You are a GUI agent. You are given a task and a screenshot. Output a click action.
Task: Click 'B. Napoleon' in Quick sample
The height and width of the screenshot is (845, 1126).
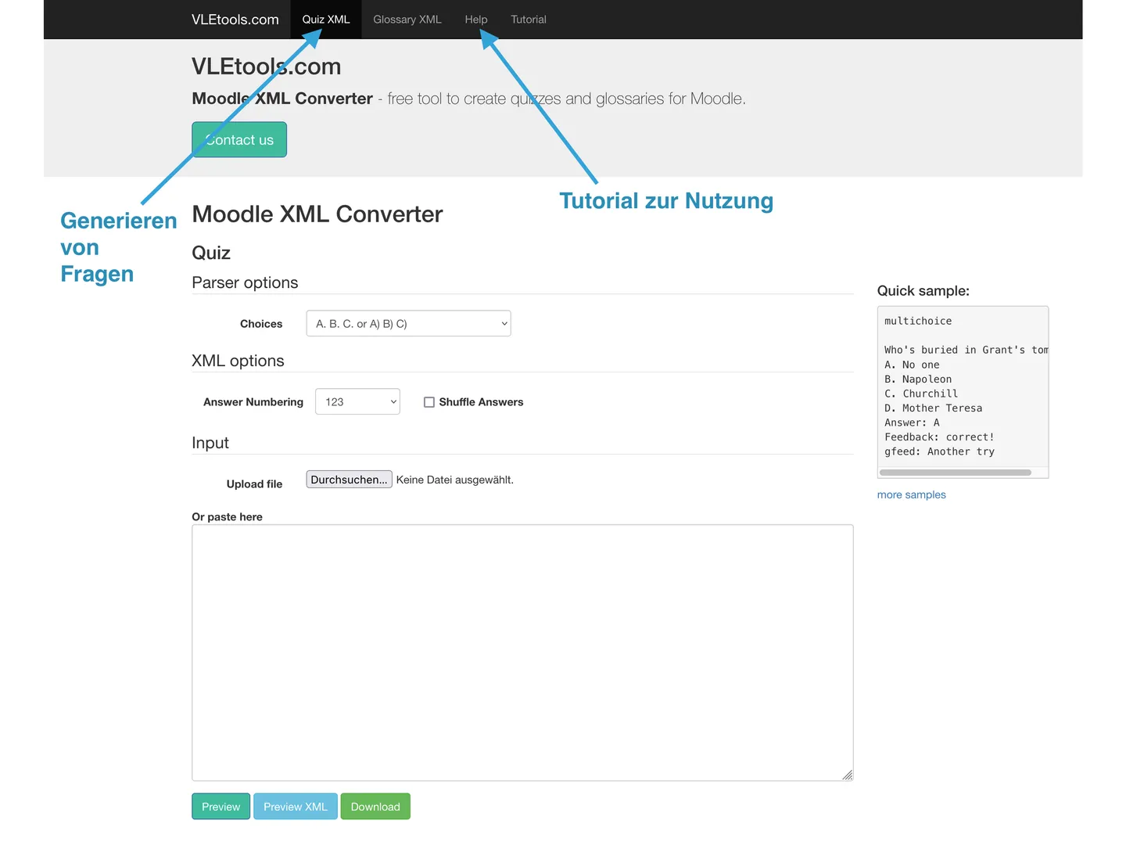click(918, 379)
